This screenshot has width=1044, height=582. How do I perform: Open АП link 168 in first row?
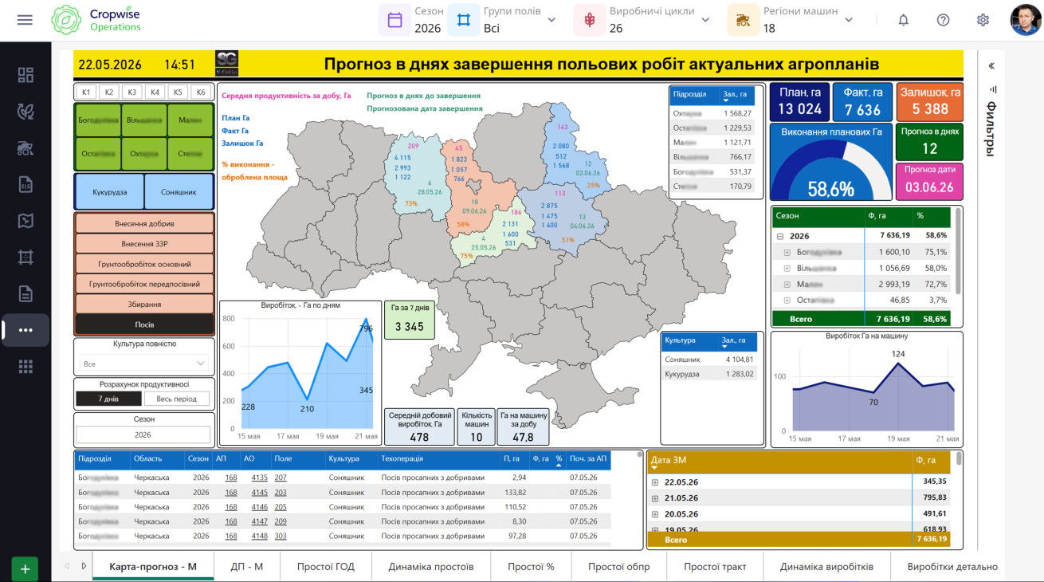(x=231, y=478)
